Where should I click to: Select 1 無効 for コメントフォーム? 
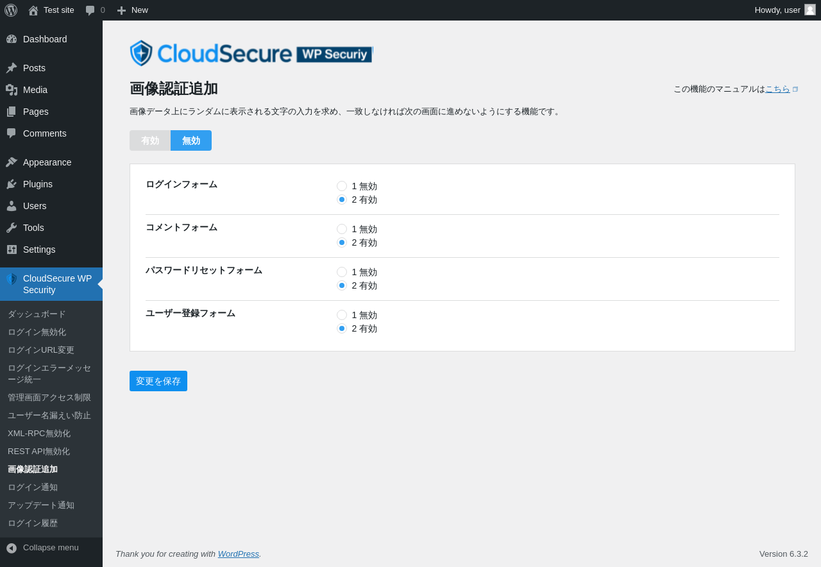pyautogui.click(x=342, y=229)
